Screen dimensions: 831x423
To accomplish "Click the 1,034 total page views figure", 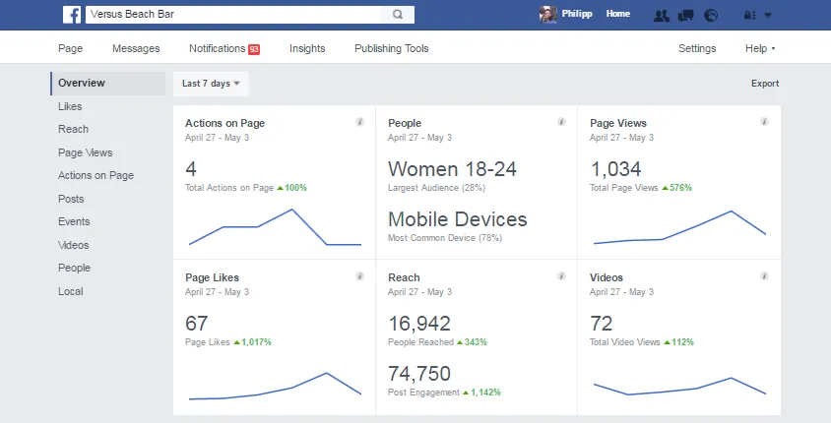I will 615,169.
